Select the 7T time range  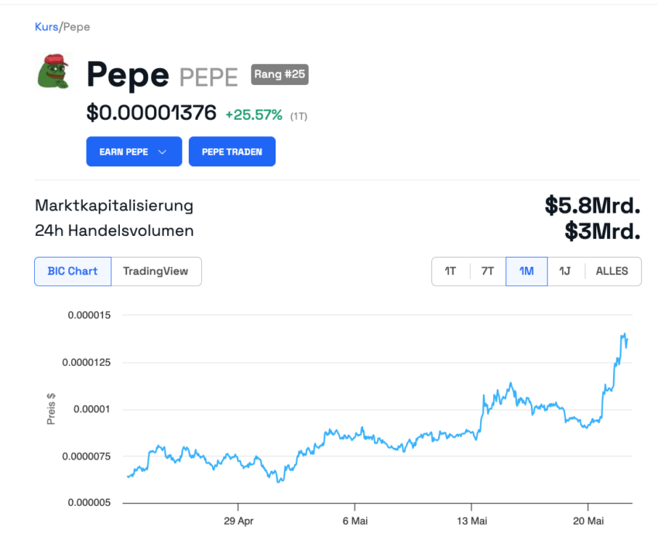488,272
